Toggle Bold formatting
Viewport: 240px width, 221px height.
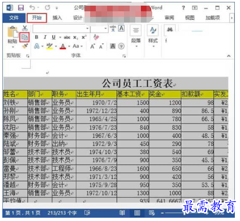37,37
